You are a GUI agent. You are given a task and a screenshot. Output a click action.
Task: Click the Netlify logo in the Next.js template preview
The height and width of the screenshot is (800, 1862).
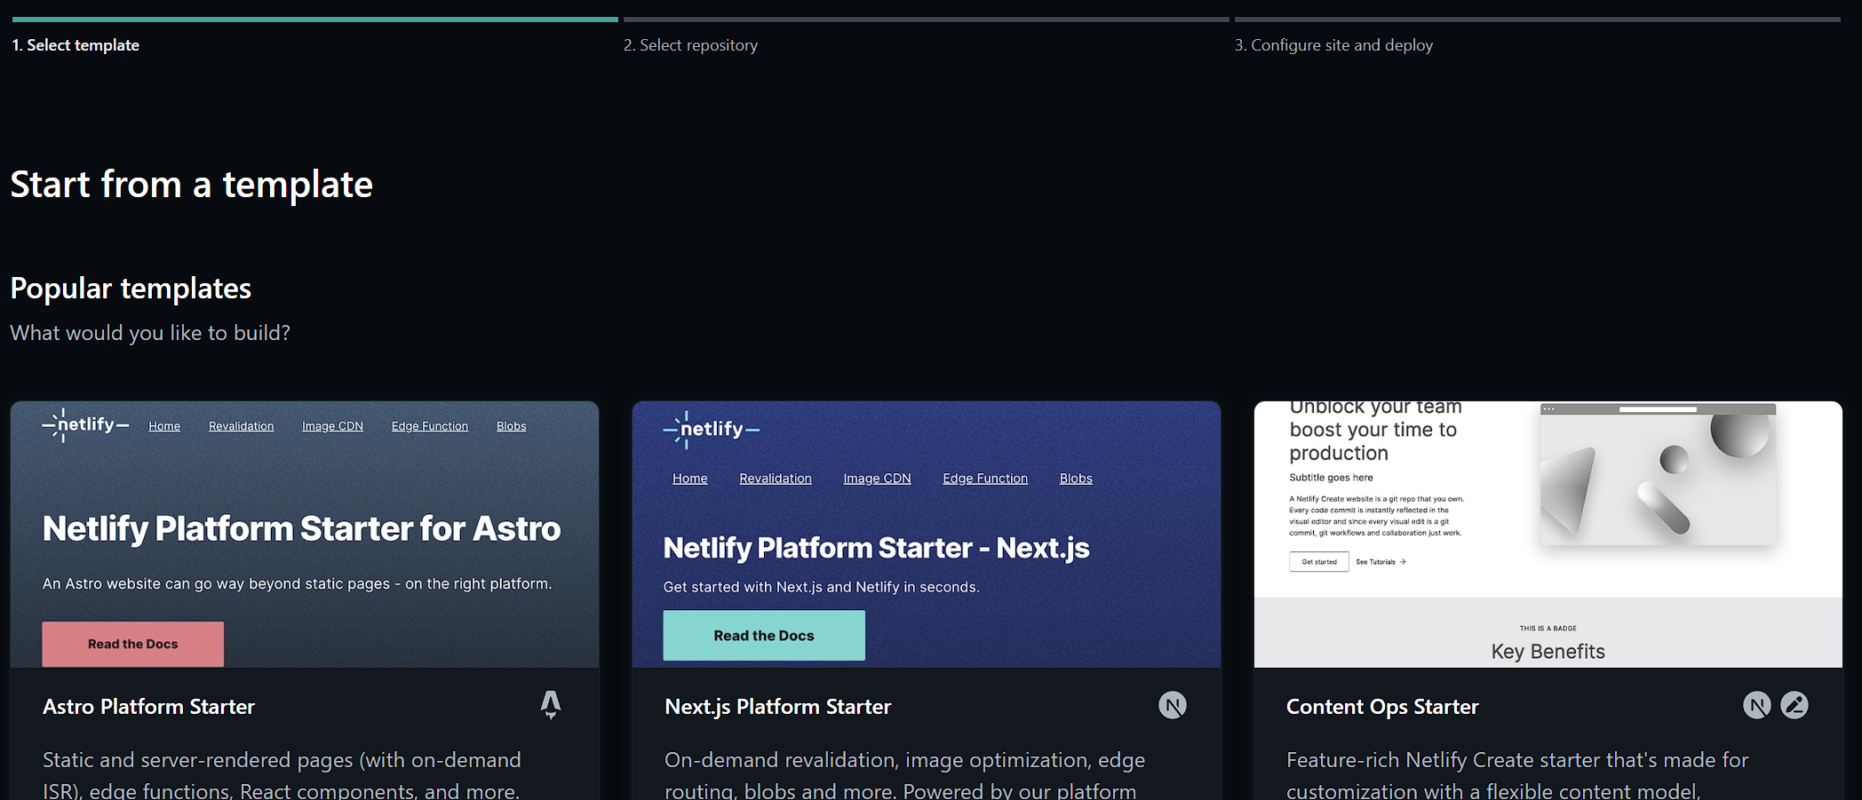click(711, 430)
